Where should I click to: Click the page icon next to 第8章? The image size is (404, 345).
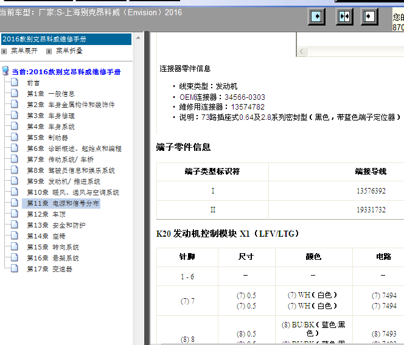click(x=15, y=170)
